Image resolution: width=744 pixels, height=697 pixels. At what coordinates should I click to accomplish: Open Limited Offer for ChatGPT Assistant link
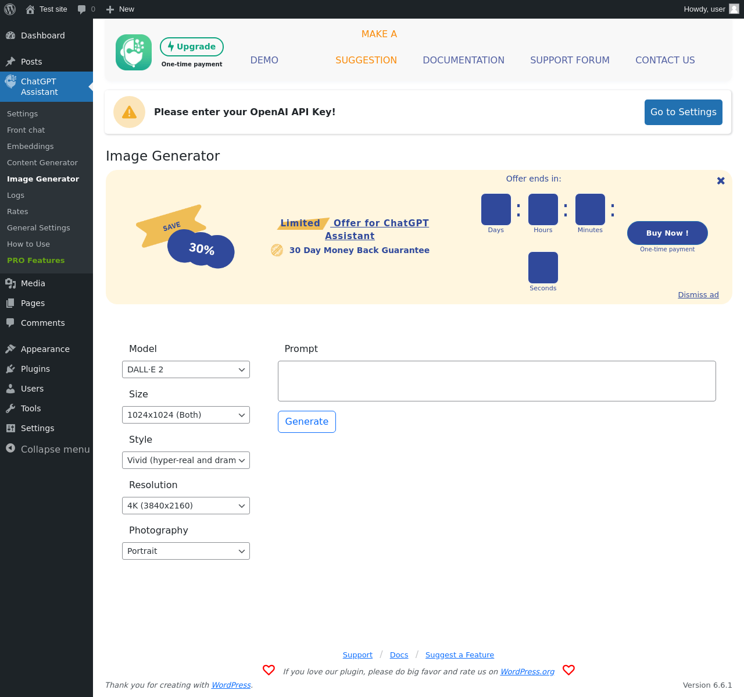tap(355, 229)
